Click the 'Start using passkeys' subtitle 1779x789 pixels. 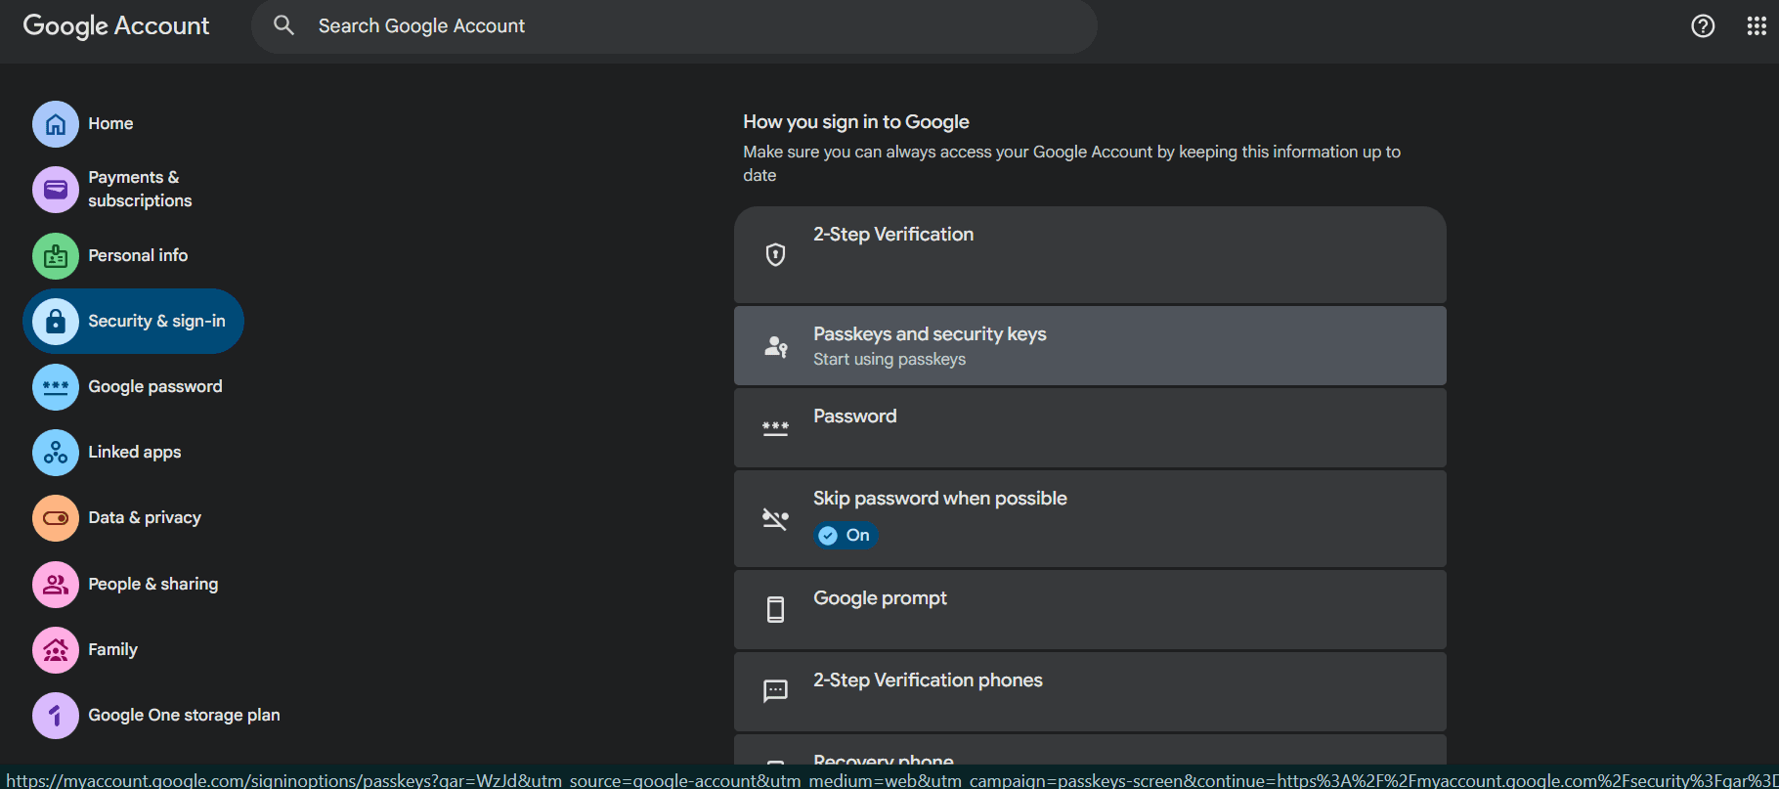(x=889, y=360)
